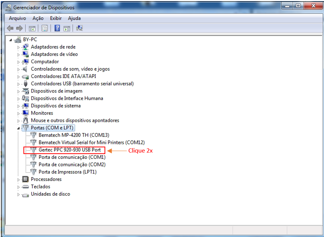The width and height of the screenshot is (324, 237).
Task: Select the Dispositivos de imagem label
Action: click(x=57, y=91)
